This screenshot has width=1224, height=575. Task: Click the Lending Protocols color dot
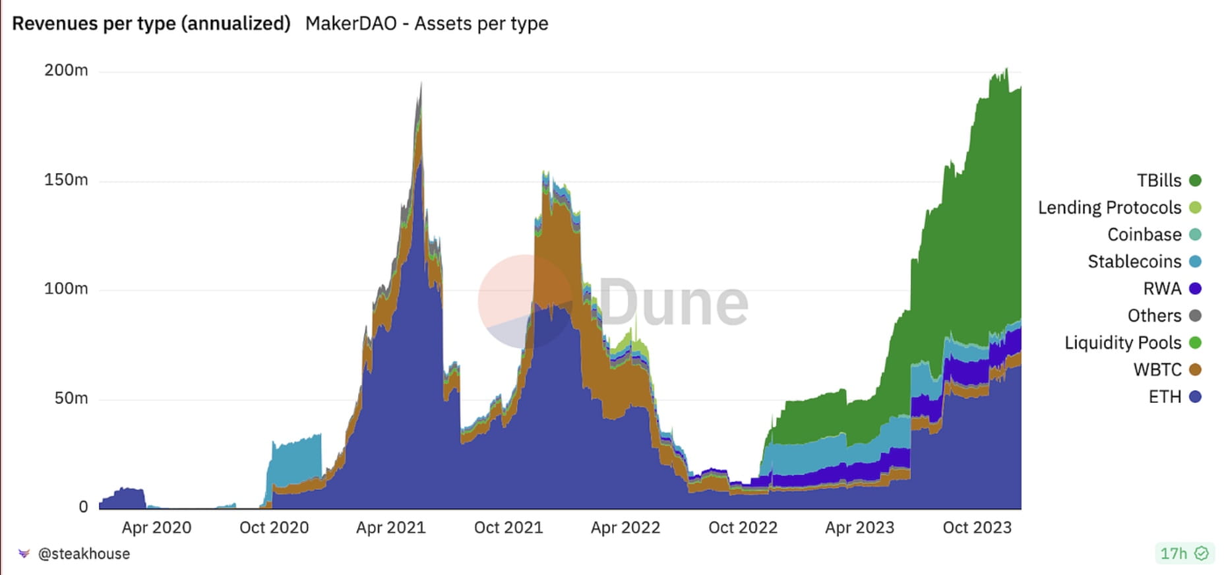point(1195,207)
